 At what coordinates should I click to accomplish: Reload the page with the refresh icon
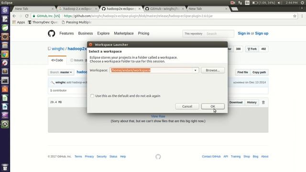(x=27, y=16)
